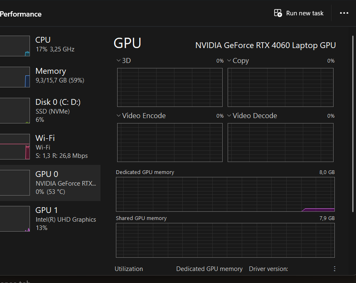Click the Run new task icon
The image size is (356, 283).
(278, 13)
